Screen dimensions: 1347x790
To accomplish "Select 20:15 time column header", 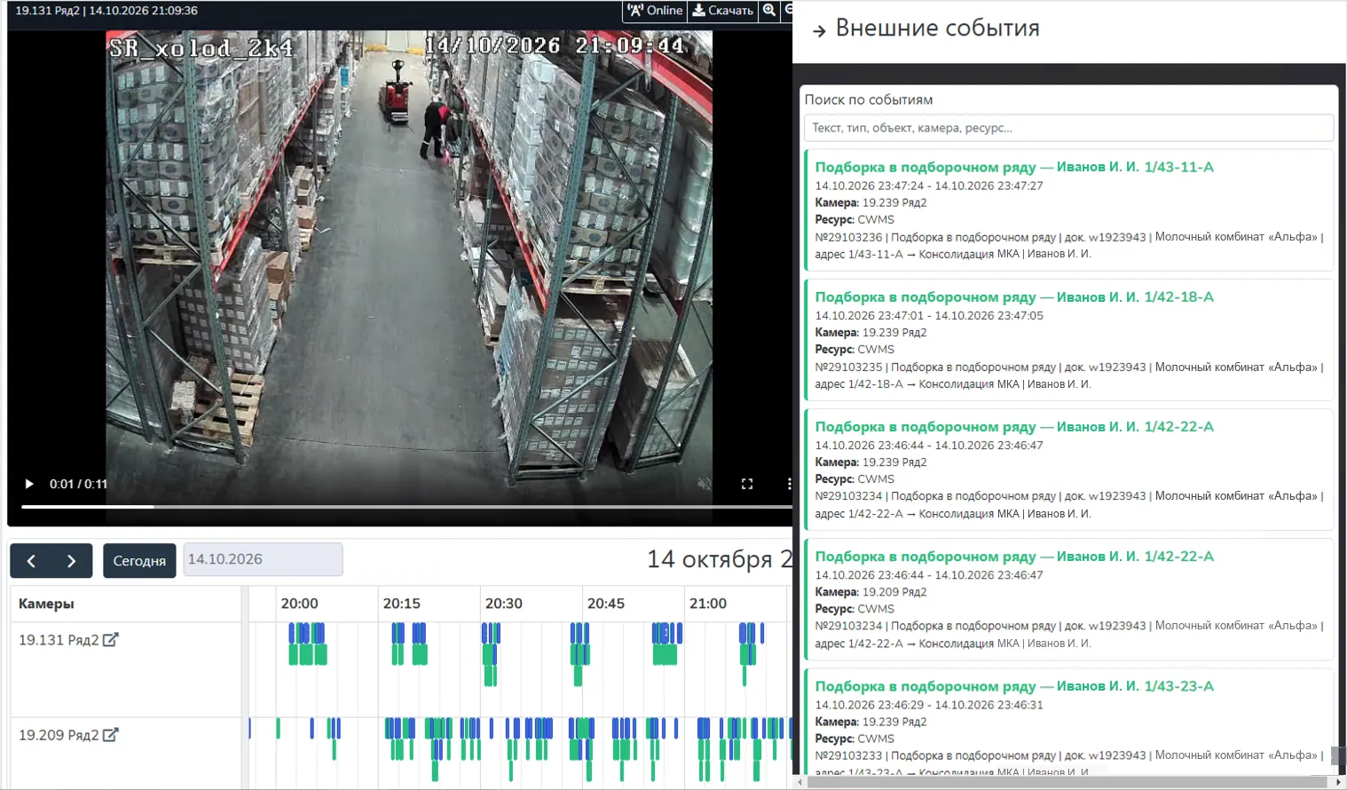I will 402,604.
